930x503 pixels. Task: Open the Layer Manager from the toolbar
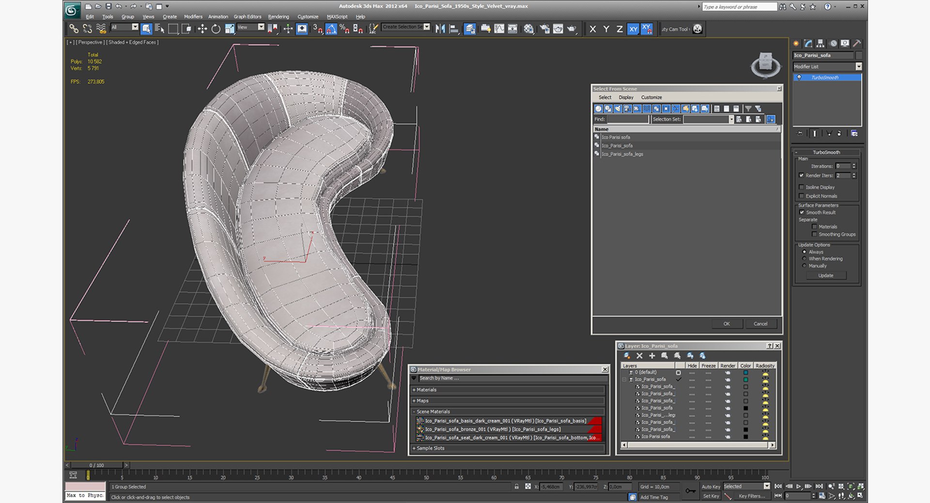click(469, 29)
